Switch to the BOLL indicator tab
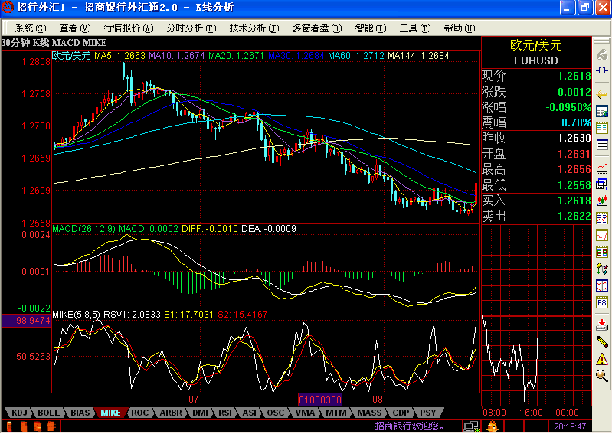Screen dimensions: 612x434 coord(48,413)
